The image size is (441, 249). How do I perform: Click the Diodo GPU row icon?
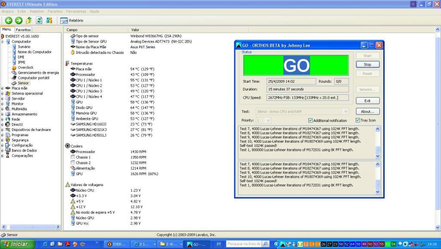pos(73,107)
